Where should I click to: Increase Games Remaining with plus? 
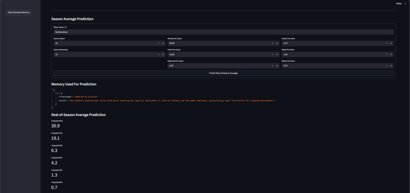(x=163, y=54)
